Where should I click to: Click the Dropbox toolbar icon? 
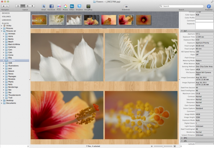click(x=80, y=6)
